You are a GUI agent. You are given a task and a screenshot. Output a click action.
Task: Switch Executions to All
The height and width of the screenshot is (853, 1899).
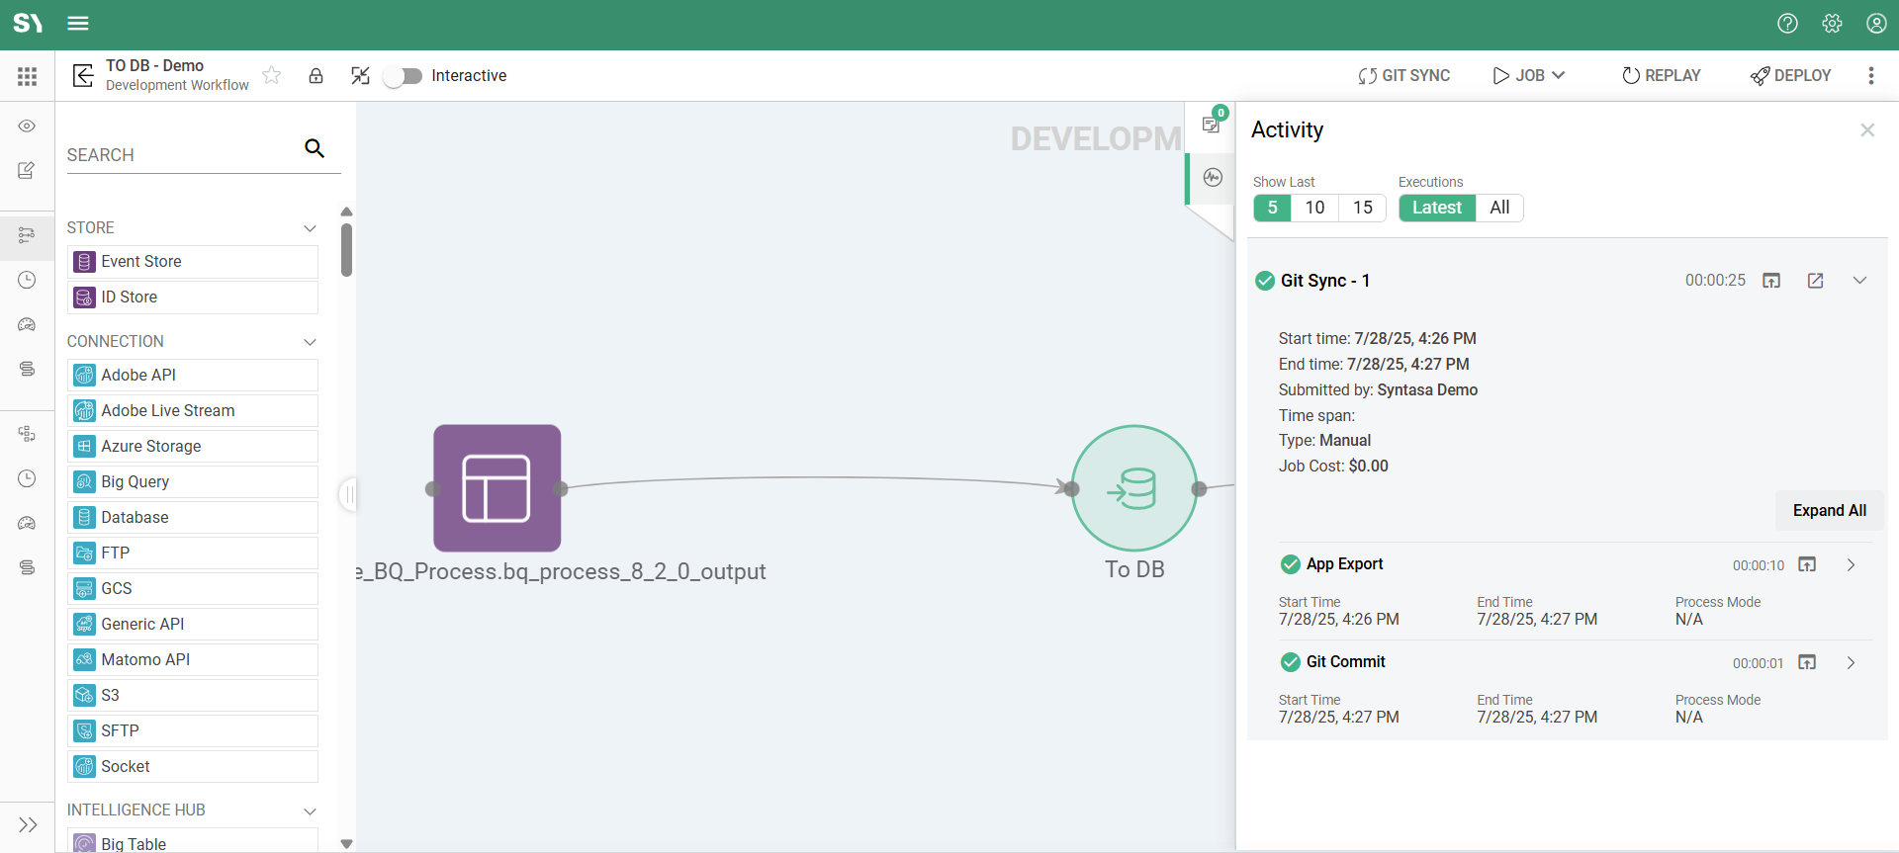pos(1499,208)
